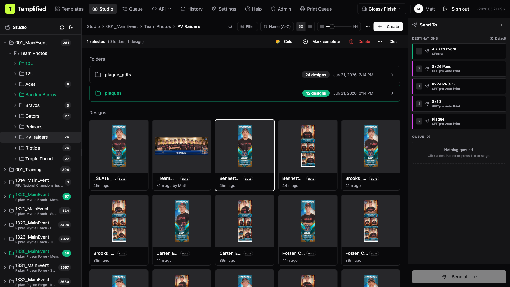Image resolution: width=510 pixels, height=287 pixels.
Task: Click the Templified logo icon
Action: pyautogui.click(x=10, y=9)
